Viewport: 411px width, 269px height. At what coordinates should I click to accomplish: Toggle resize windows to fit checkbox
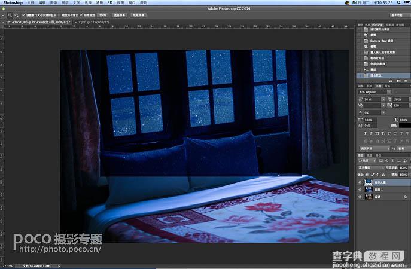(23, 15)
